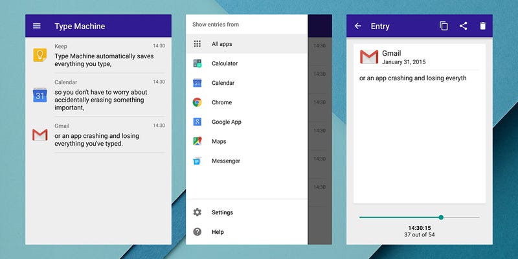Click the teal filled slider track
This screenshot has width=518, height=259.
tap(399, 218)
